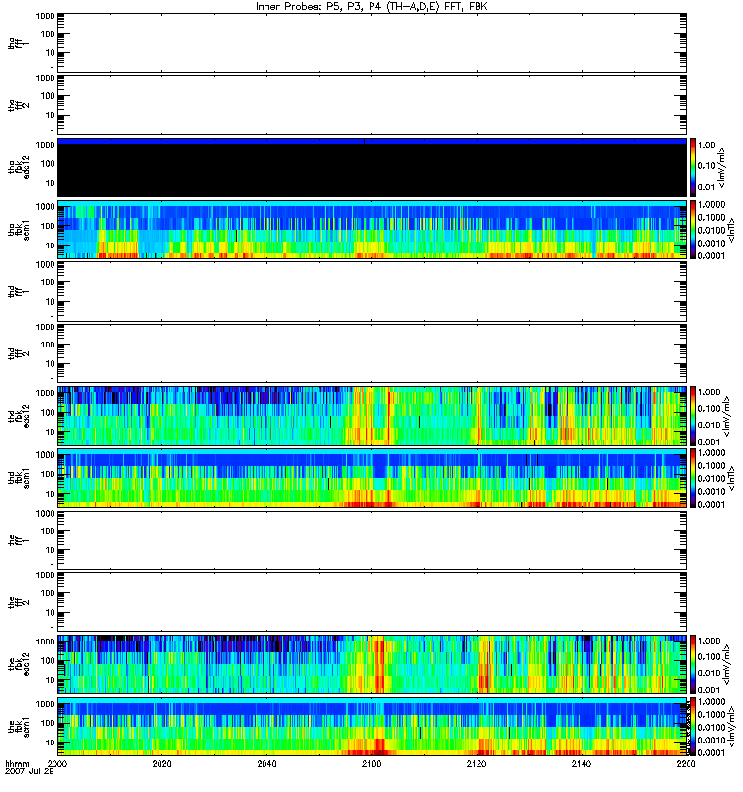Select the the fbk scm1 color bar

[693, 727]
